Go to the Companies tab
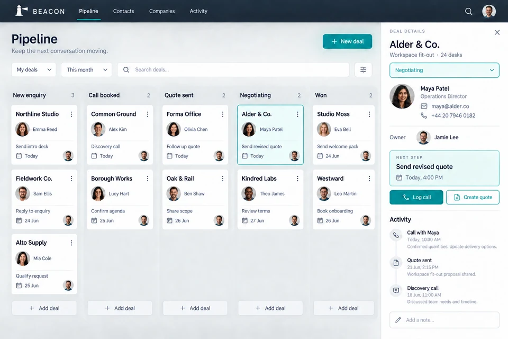Image resolution: width=508 pixels, height=339 pixels. (x=162, y=11)
